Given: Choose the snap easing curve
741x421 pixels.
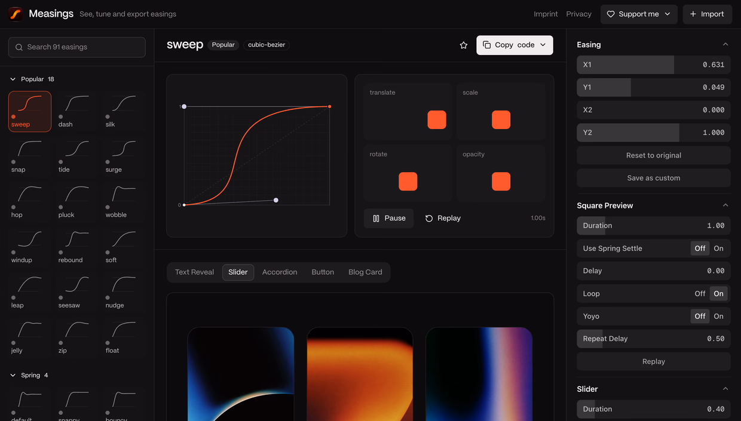Looking at the screenshot, I should point(30,156).
